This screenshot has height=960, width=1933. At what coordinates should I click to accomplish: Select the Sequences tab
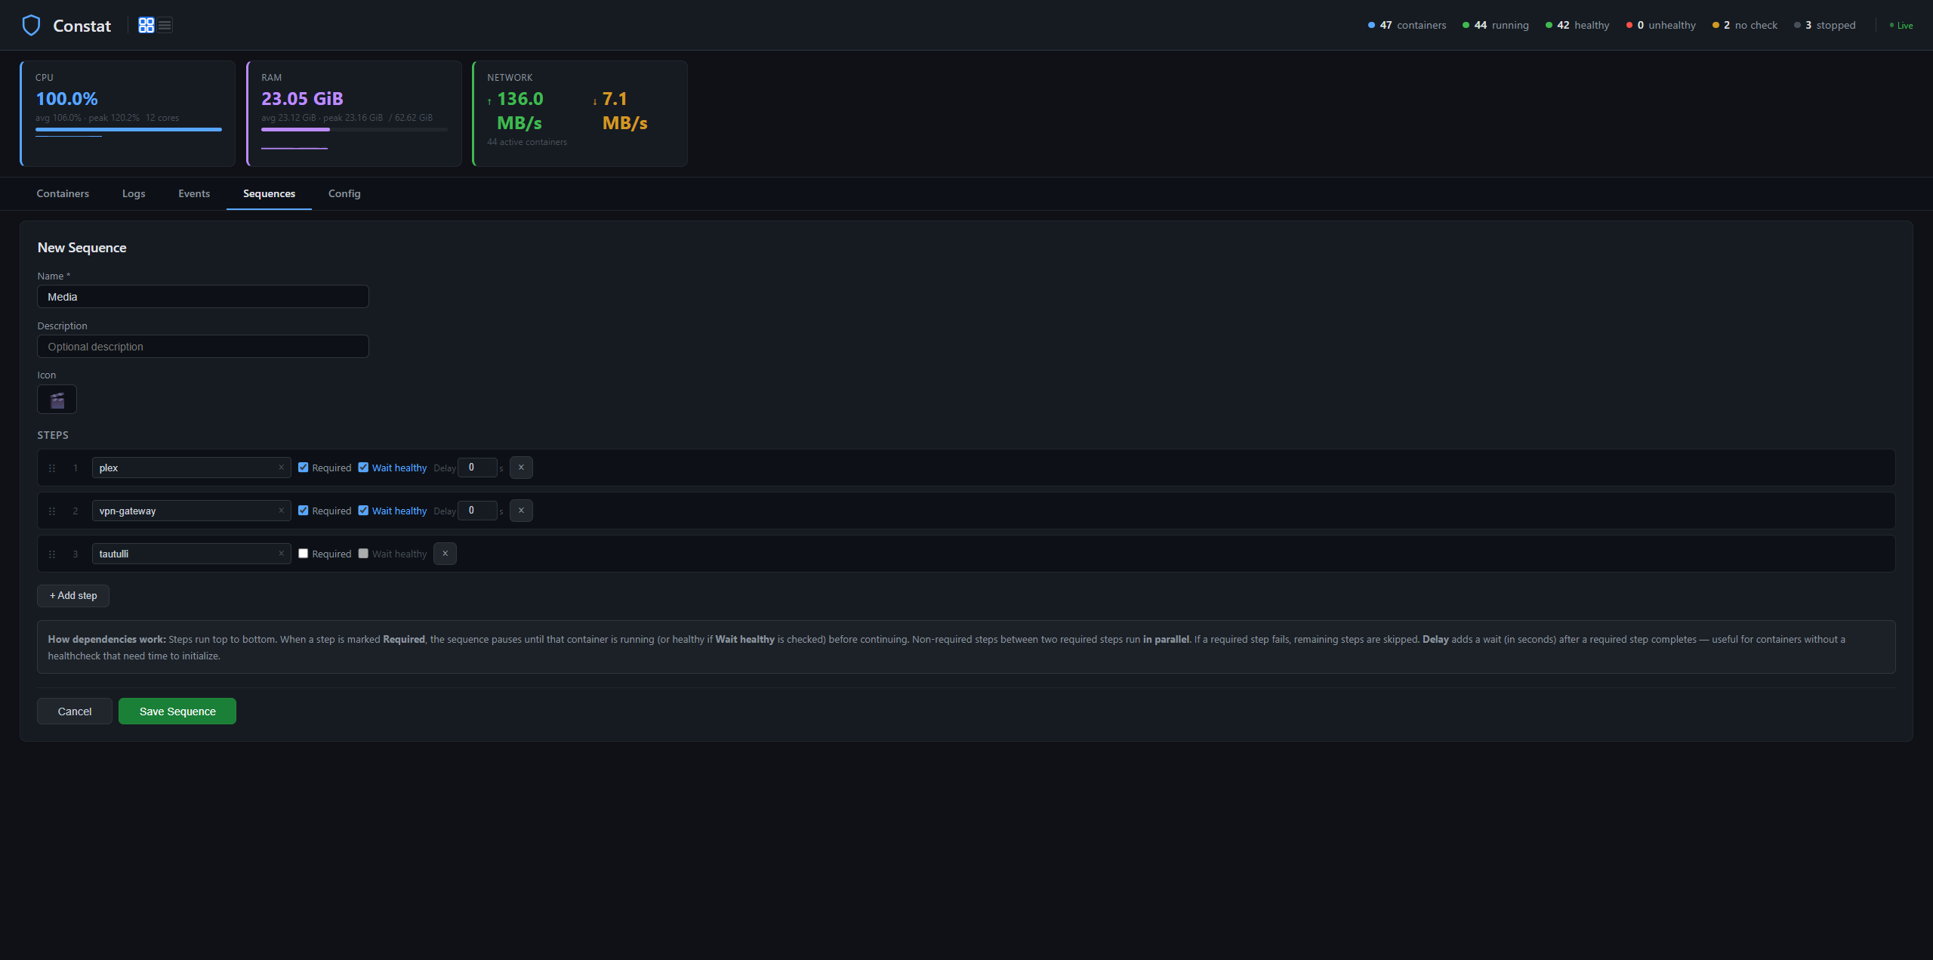click(x=269, y=194)
